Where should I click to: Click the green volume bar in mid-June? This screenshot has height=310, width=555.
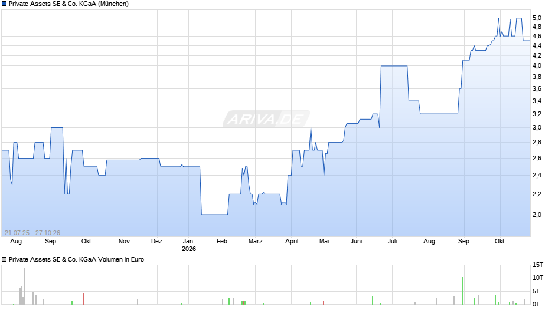tap(373, 301)
